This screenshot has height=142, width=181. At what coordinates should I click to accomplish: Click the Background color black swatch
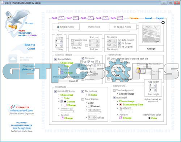(x=150, y=118)
